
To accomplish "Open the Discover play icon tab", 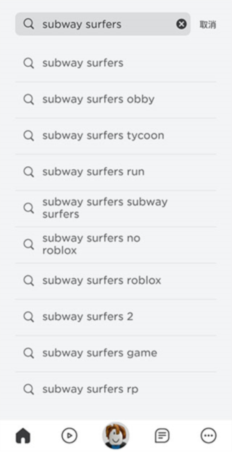I will tap(69, 436).
